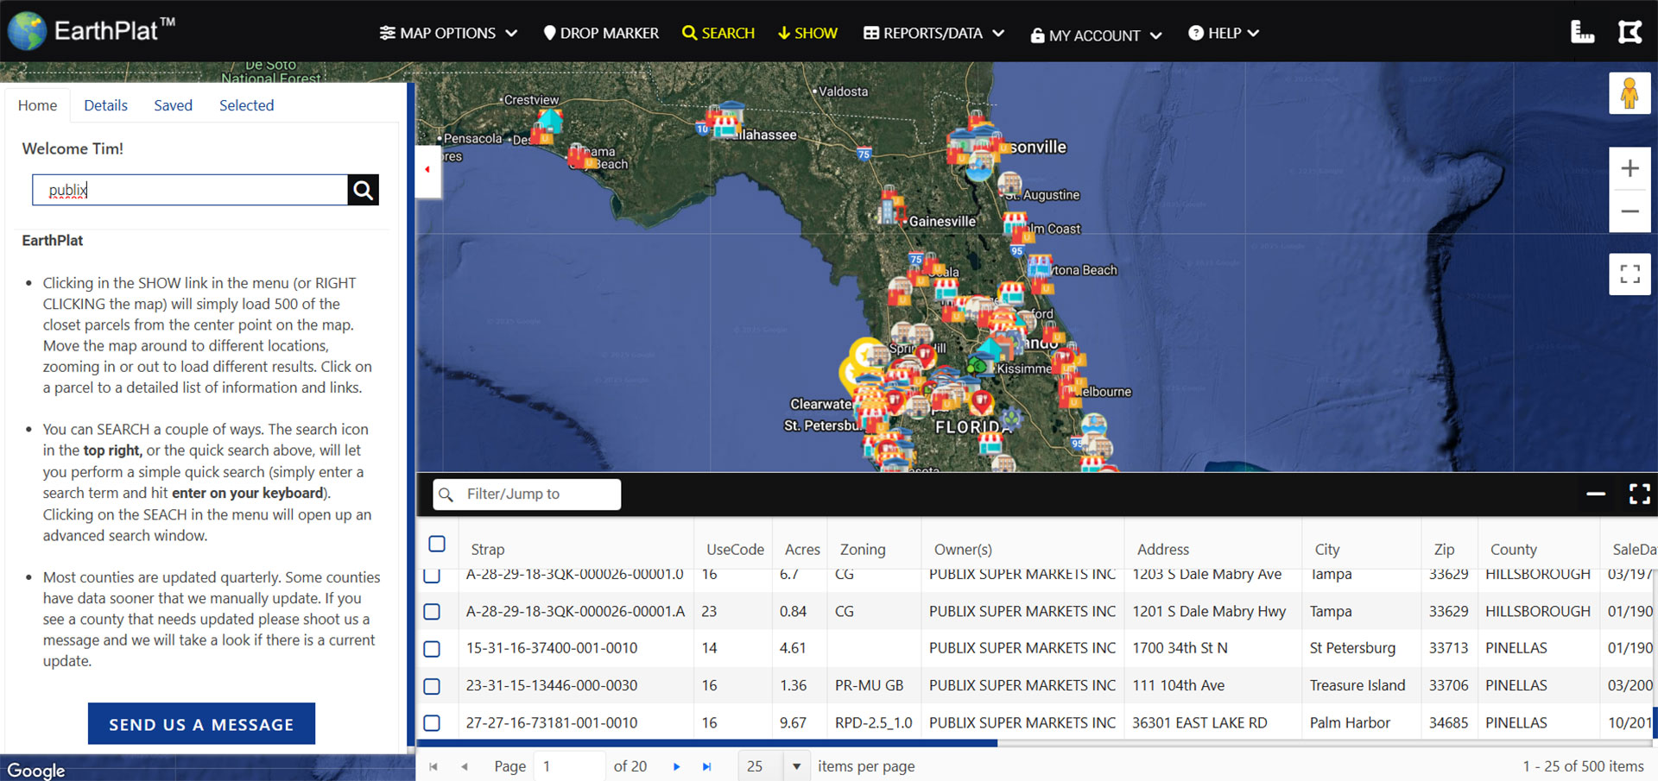Click the store marker near Tallahassee

(726, 127)
